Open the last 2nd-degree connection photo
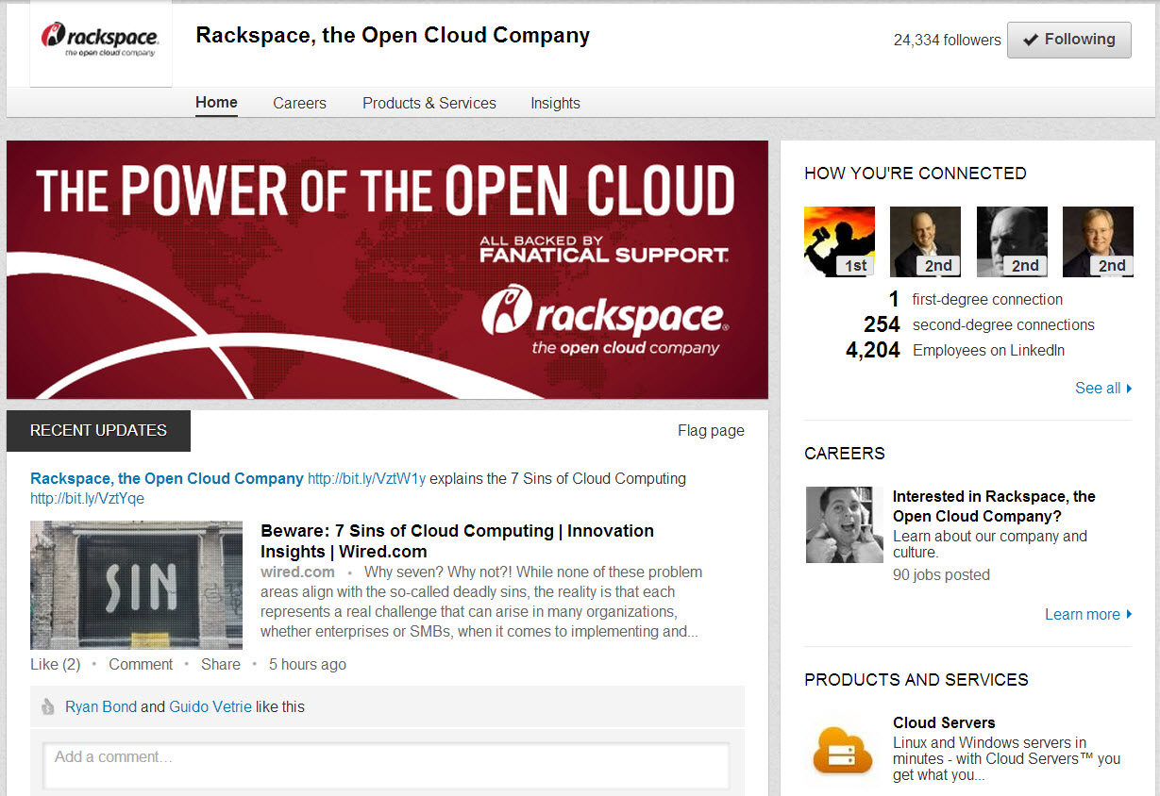 (x=1098, y=241)
